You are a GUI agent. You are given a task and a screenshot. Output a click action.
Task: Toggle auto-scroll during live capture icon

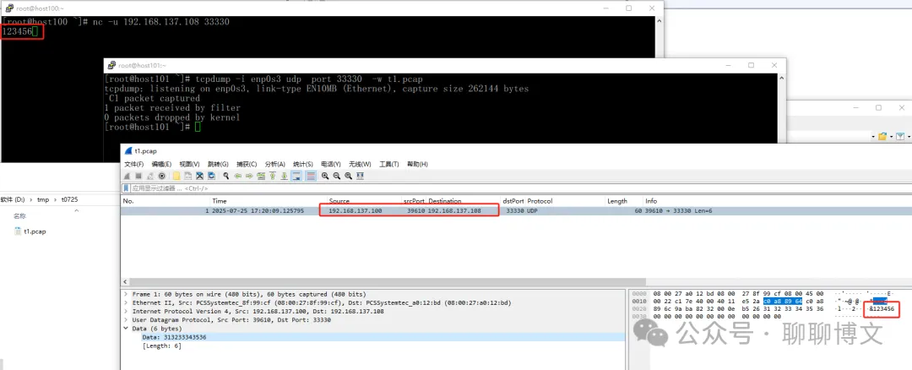(296, 176)
